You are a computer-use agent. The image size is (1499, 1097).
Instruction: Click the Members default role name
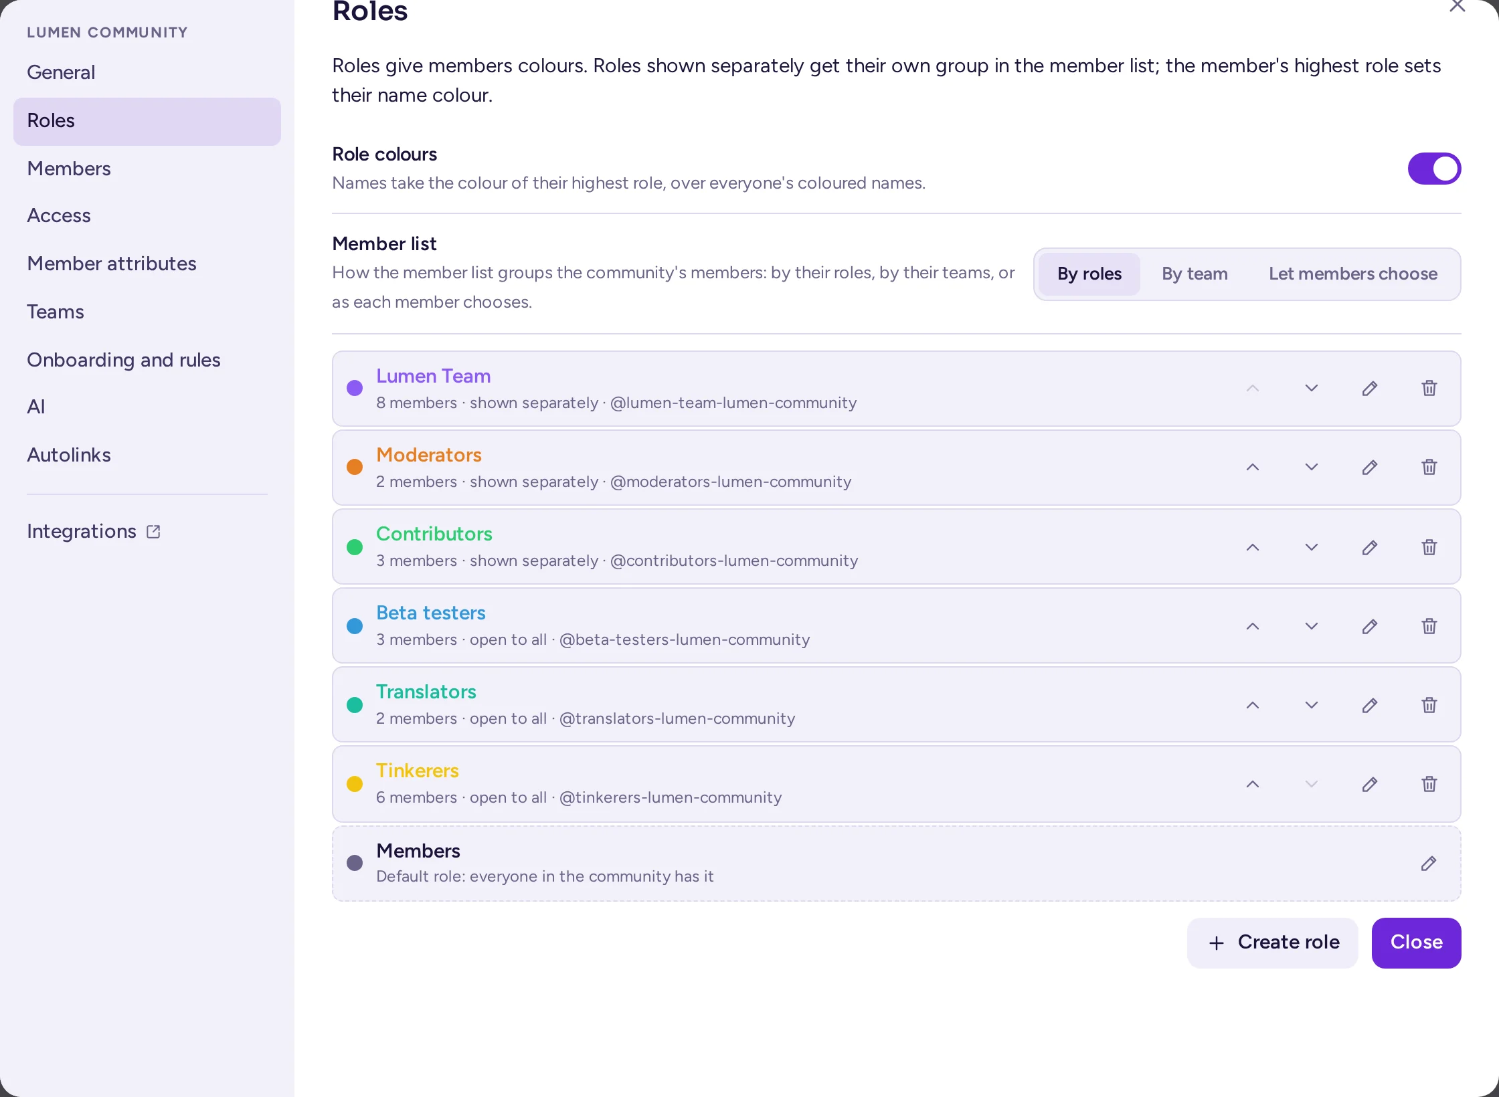[x=418, y=852]
